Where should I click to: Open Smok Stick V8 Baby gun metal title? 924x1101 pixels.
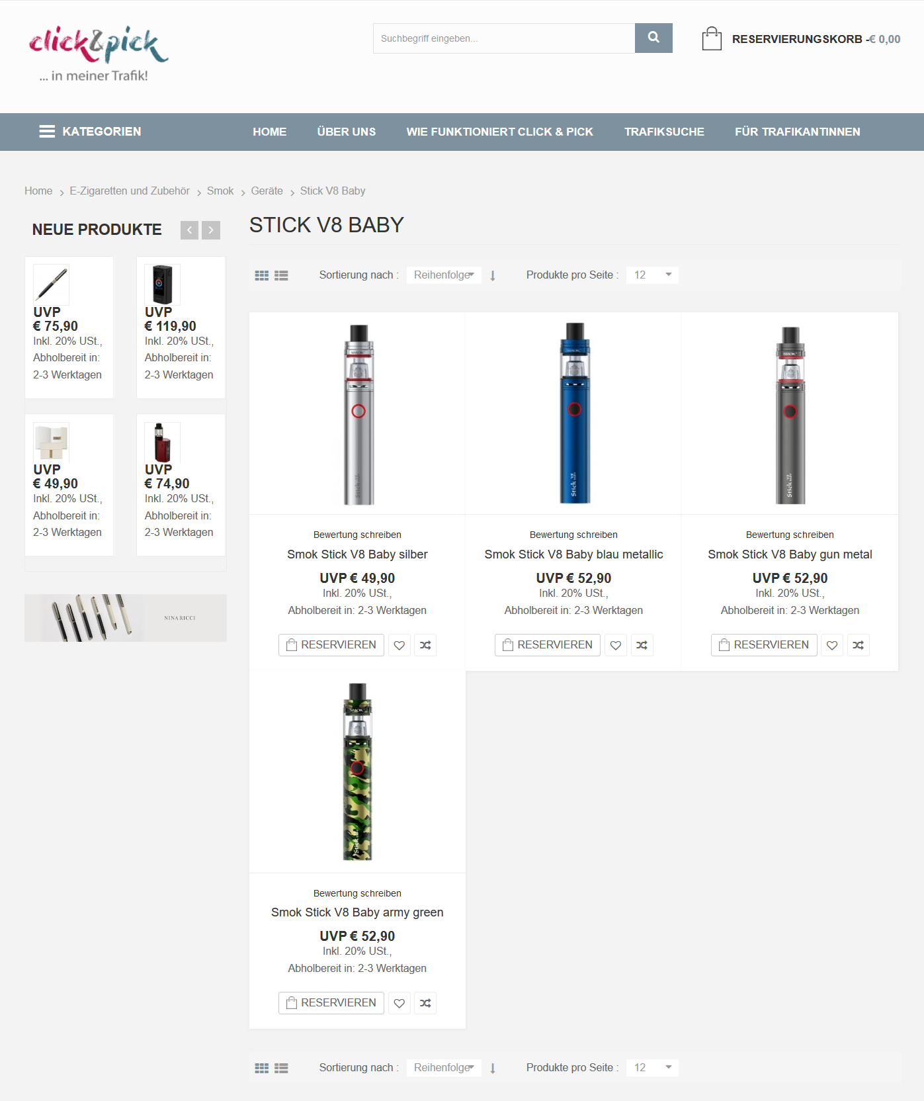click(790, 554)
